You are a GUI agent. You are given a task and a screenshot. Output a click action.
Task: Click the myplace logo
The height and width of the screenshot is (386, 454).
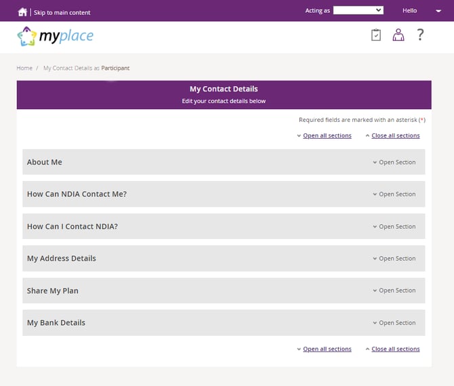pos(56,36)
